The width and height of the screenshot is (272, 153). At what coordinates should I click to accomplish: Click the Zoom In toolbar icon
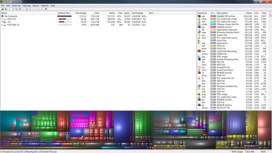(39, 9)
